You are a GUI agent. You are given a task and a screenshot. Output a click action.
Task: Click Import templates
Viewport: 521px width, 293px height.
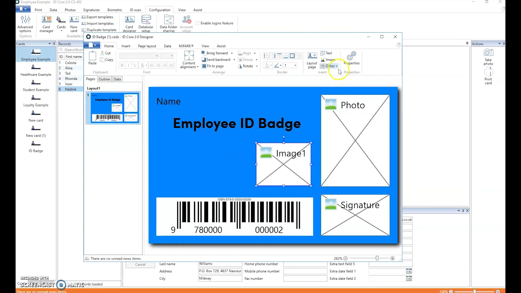pos(97,24)
